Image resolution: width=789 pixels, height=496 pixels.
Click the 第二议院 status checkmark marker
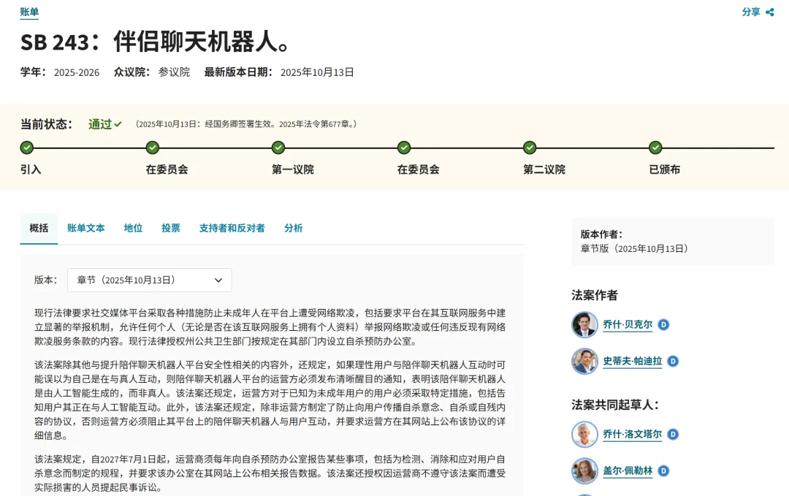[x=530, y=148]
